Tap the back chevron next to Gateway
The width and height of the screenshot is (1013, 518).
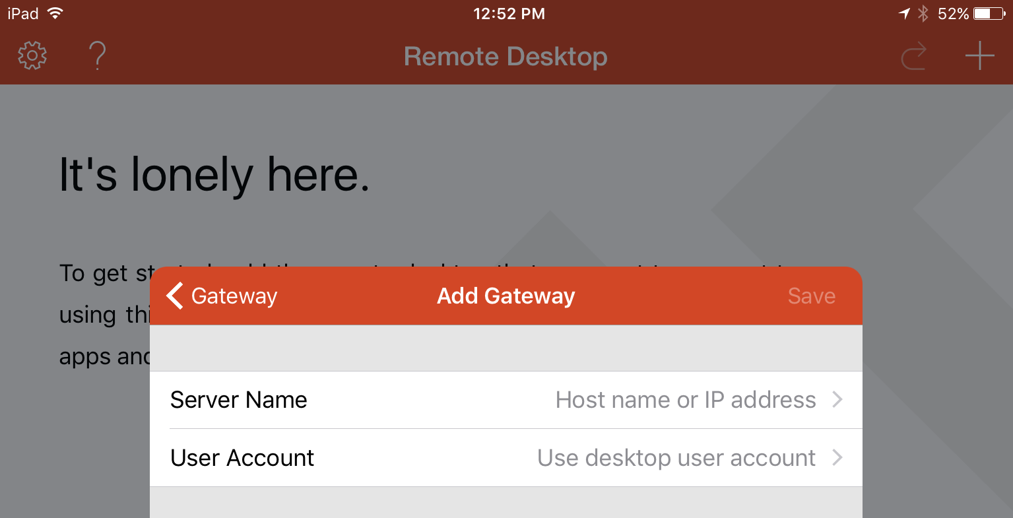point(174,296)
